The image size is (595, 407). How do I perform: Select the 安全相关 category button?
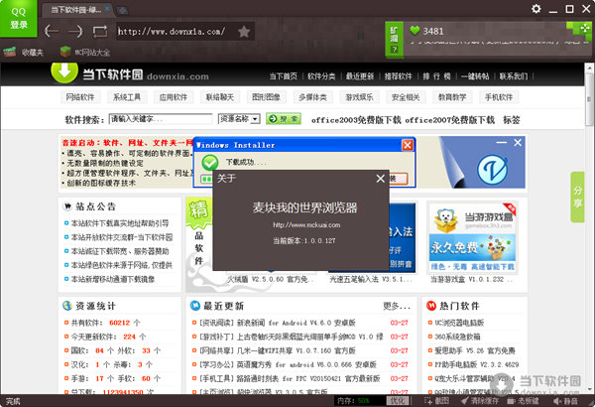406,97
